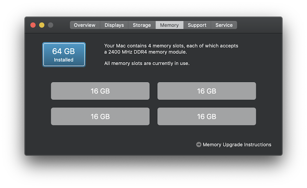Switch to the Service tab

[224, 25]
